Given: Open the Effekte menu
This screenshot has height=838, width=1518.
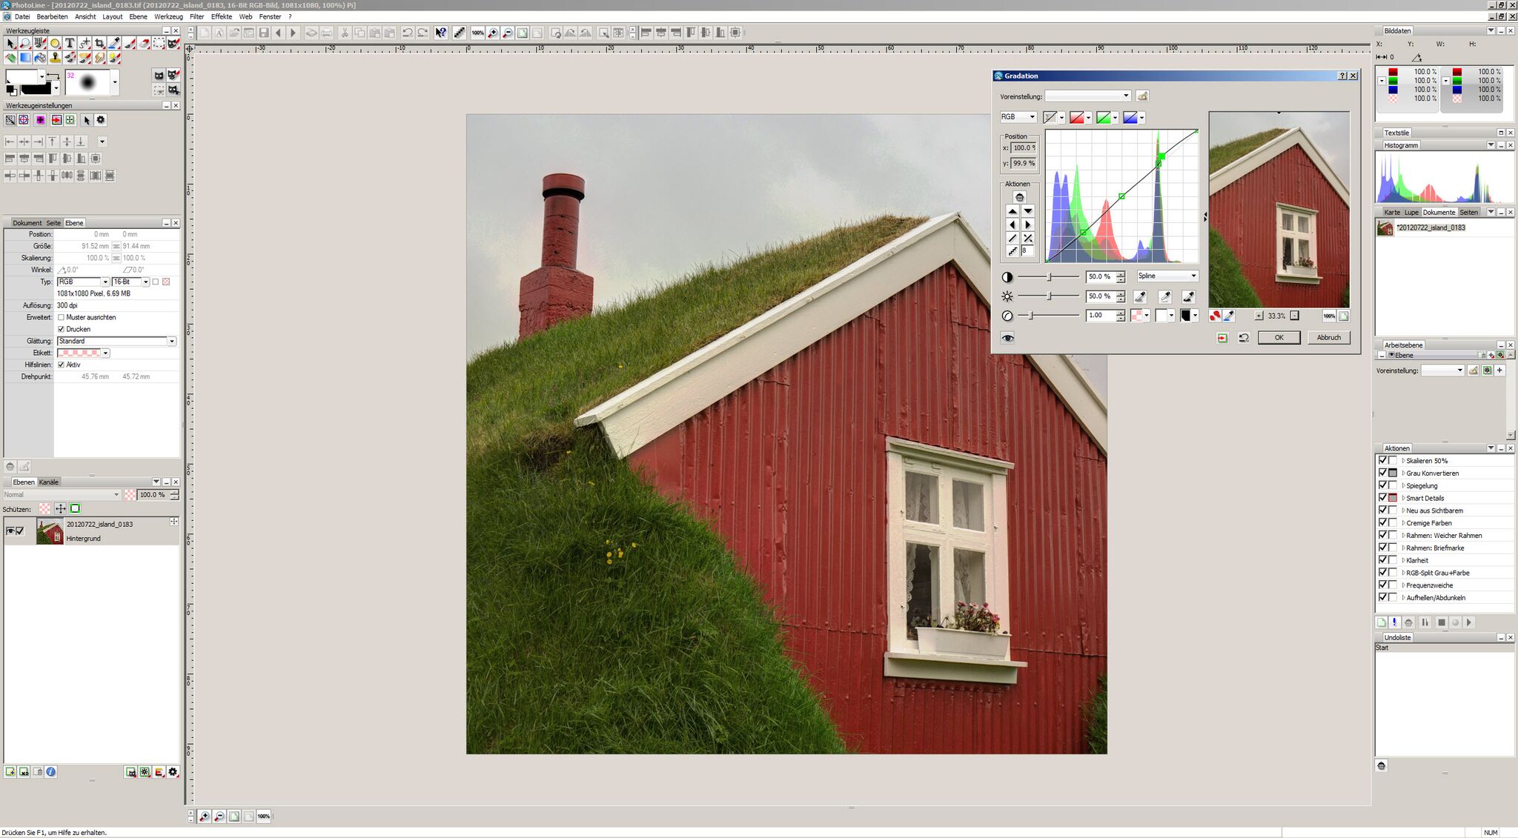Looking at the screenshot, I should click(221, 16).
